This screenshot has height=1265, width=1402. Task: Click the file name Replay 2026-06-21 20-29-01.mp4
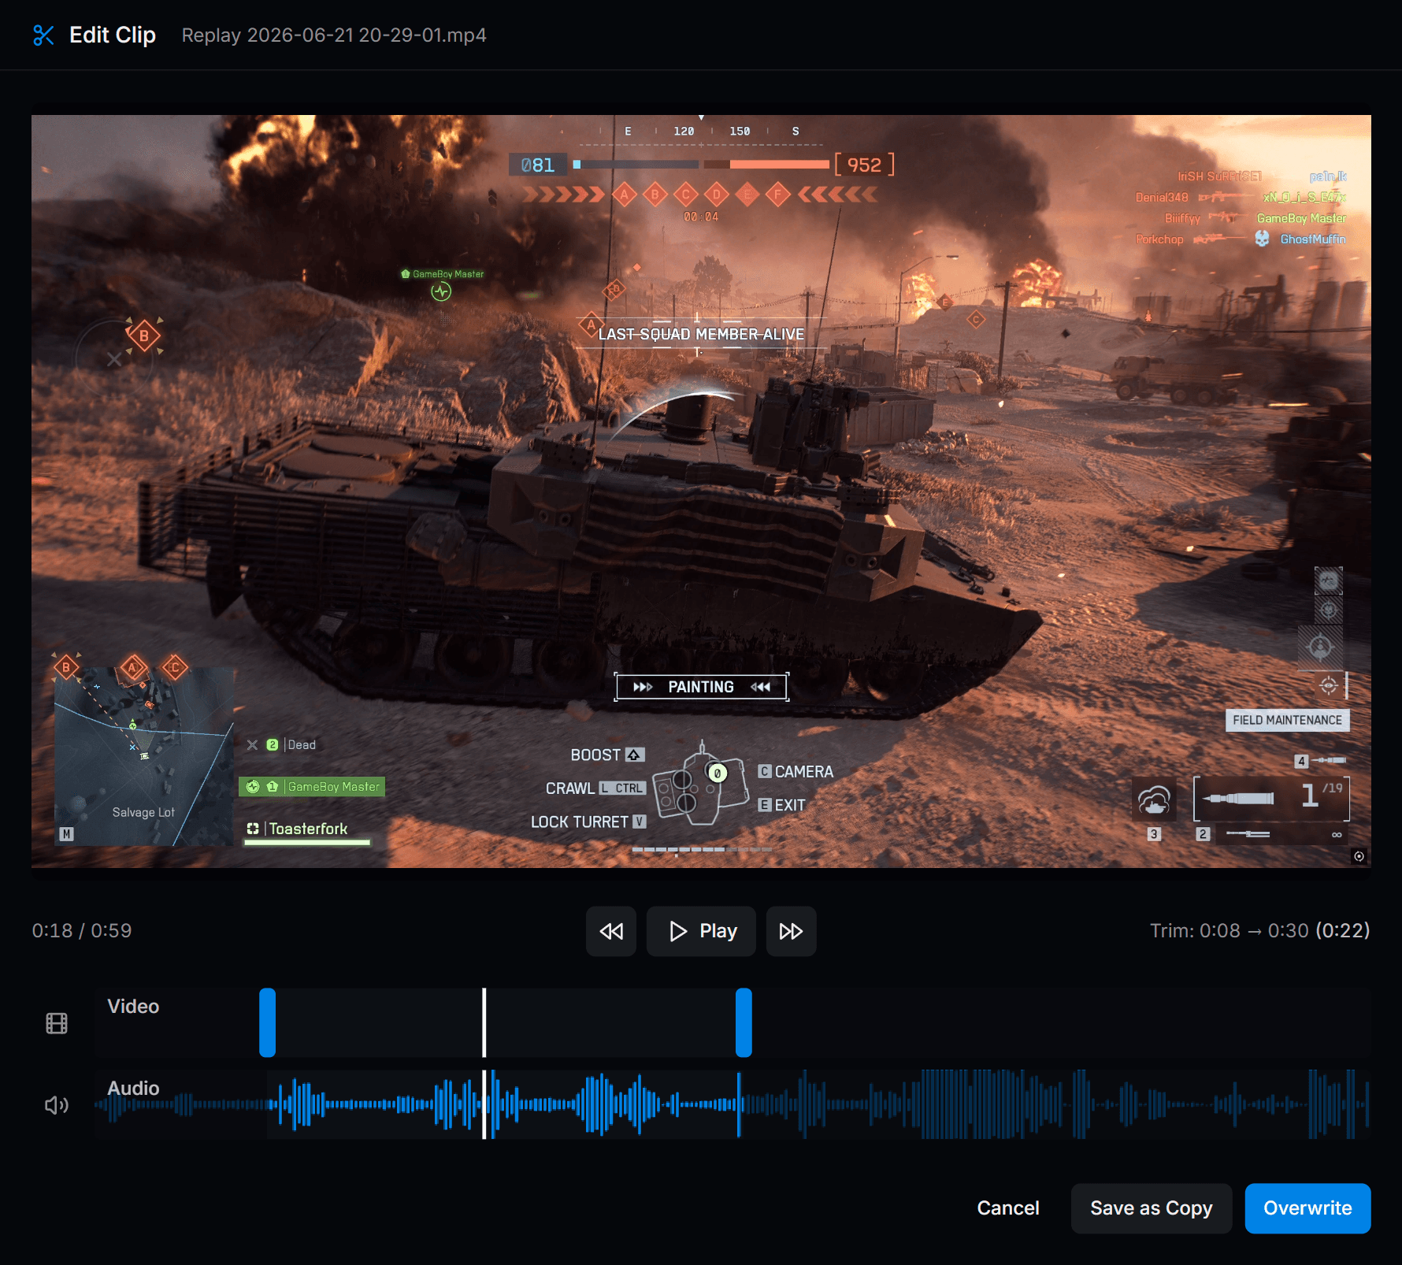[334, 35]
